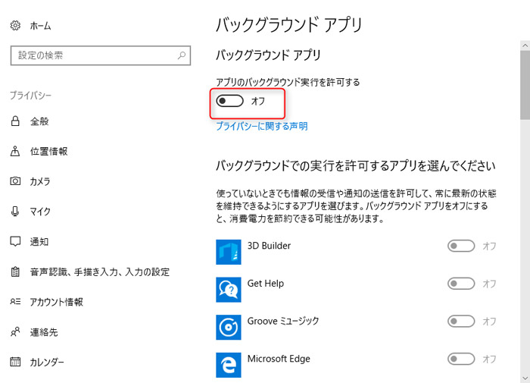530x383 pixels.
Task: Click the Microsoft Edge app icon
Action: (x=229, y=364)
